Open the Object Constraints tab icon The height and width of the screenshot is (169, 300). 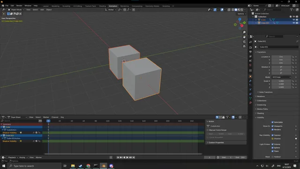tap(250, 94)
